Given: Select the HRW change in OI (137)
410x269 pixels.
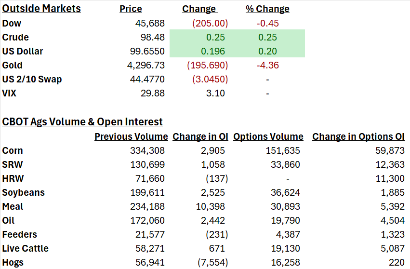Looking at the screenshot, I should tap(217, 178).
